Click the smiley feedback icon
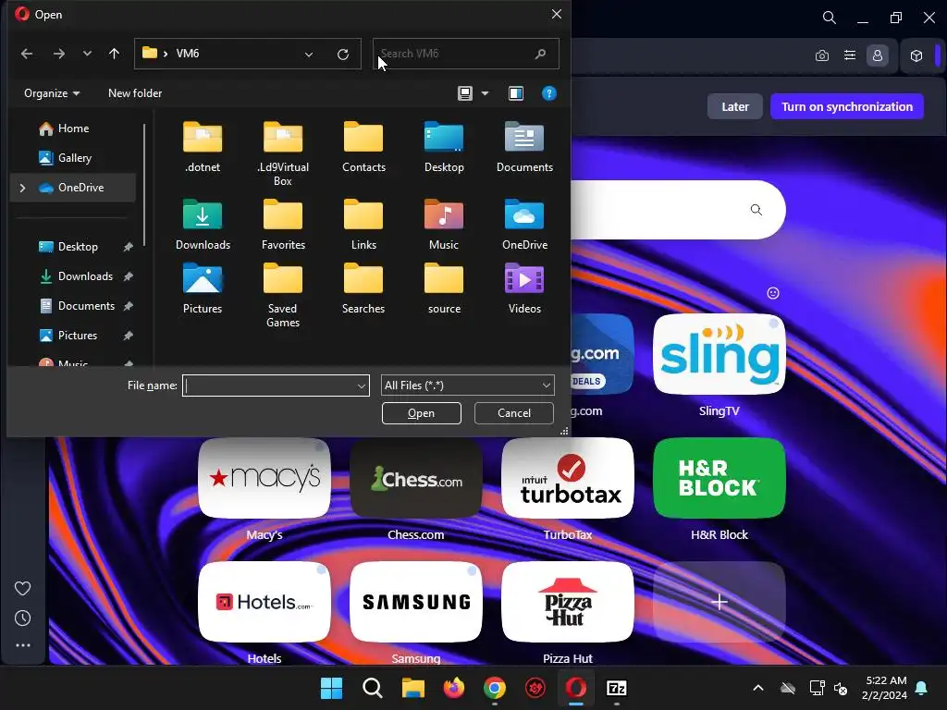947x710 pixels. (773, 293)
